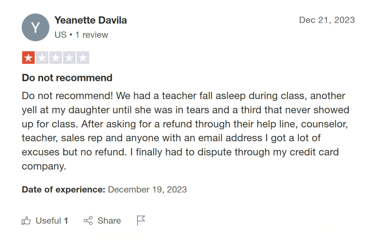370x240 pixels.
Task: Click the bold number 1 beside Useful
Action: pos(66,220)
